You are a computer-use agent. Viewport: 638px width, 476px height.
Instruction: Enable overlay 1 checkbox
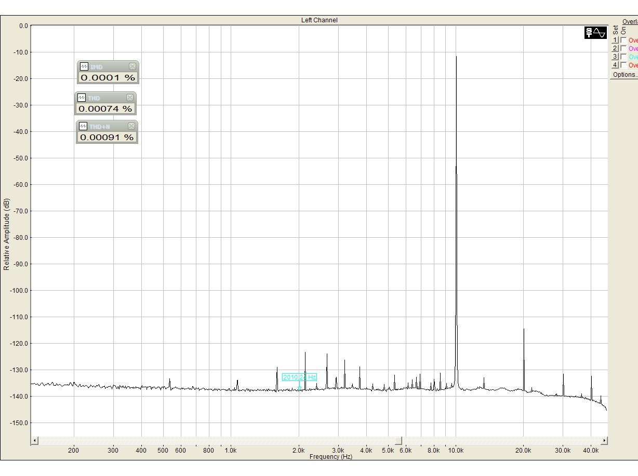(623, 40)
